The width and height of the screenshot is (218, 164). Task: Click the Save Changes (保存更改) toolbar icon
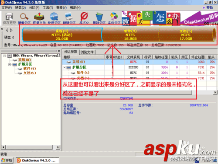tap(9, 18)
